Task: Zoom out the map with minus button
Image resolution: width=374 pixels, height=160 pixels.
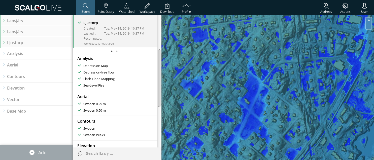Action: coord(369,26)
